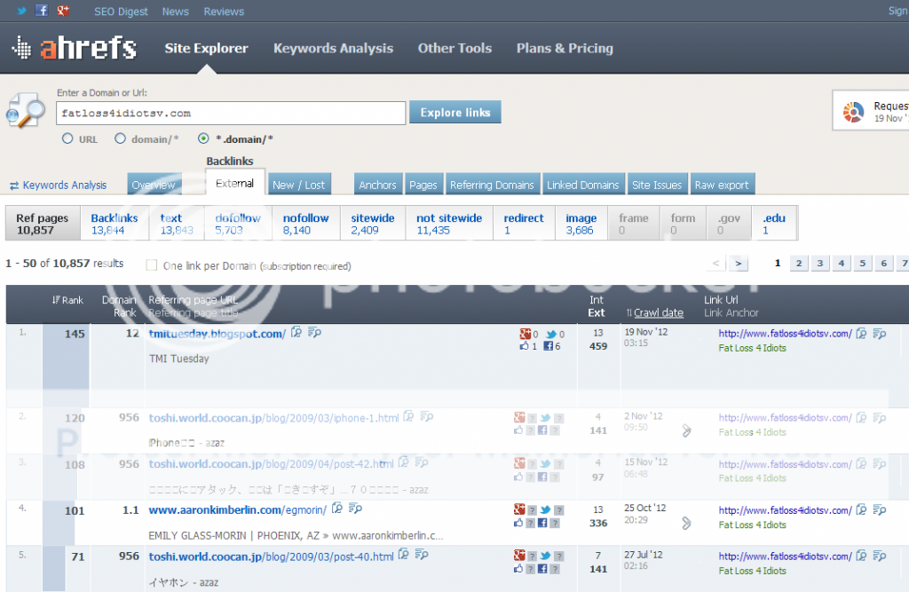Open the Facebook icon in top bar
Image resolution: width=909 pixels, height=592 pixels.
(42, 11)
